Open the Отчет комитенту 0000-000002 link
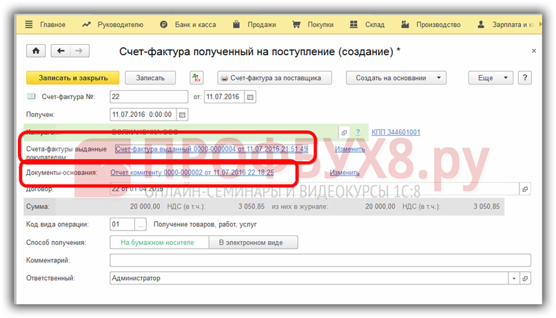 click(192, 173)
